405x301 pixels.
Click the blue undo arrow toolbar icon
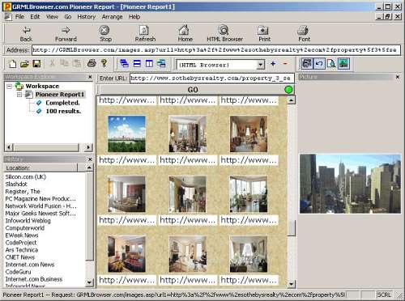point(319,64)
